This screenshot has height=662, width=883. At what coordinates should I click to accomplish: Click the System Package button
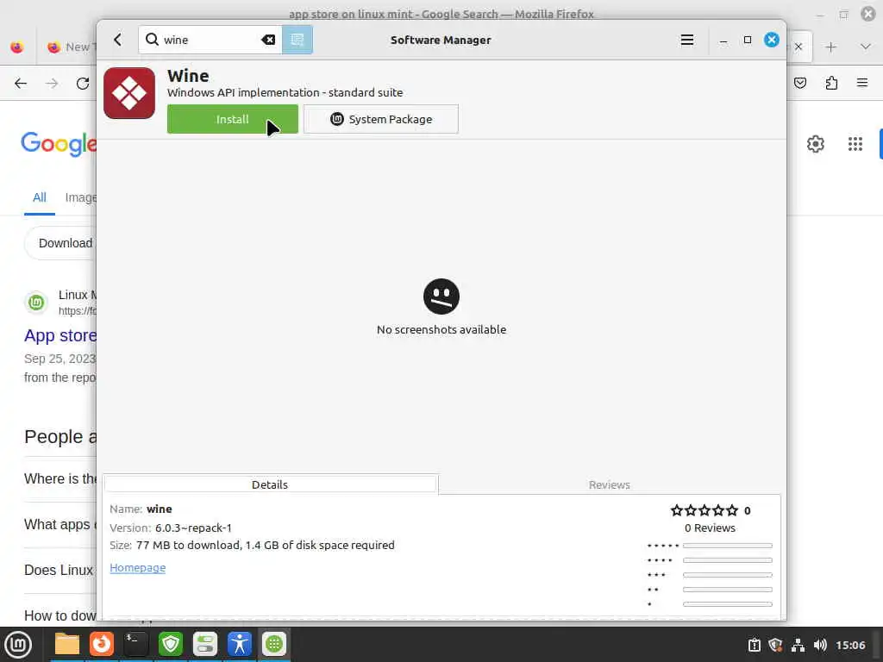(380, 119)
